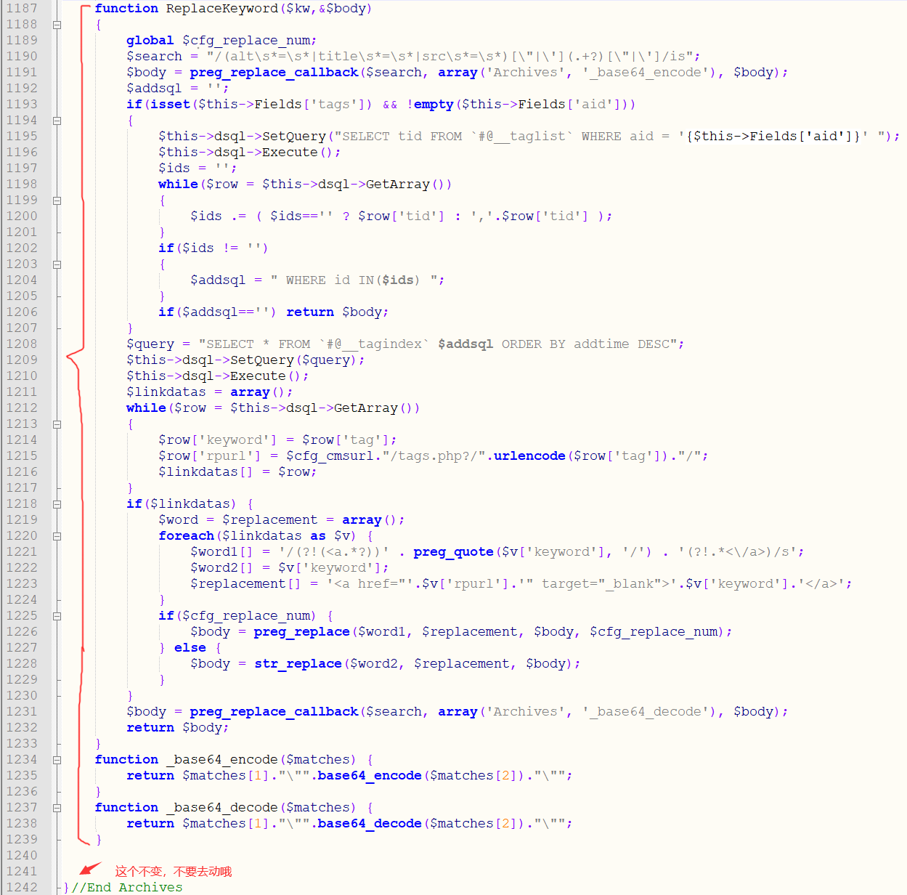This screenshot has width=907, height=895.
Task: Collapse the fold marker at line 1188
Action: click(x=57, y=25)
